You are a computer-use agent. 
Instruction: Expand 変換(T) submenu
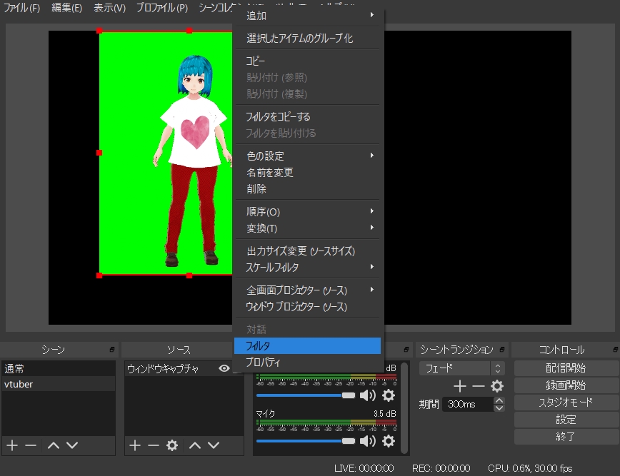[307, 228]
